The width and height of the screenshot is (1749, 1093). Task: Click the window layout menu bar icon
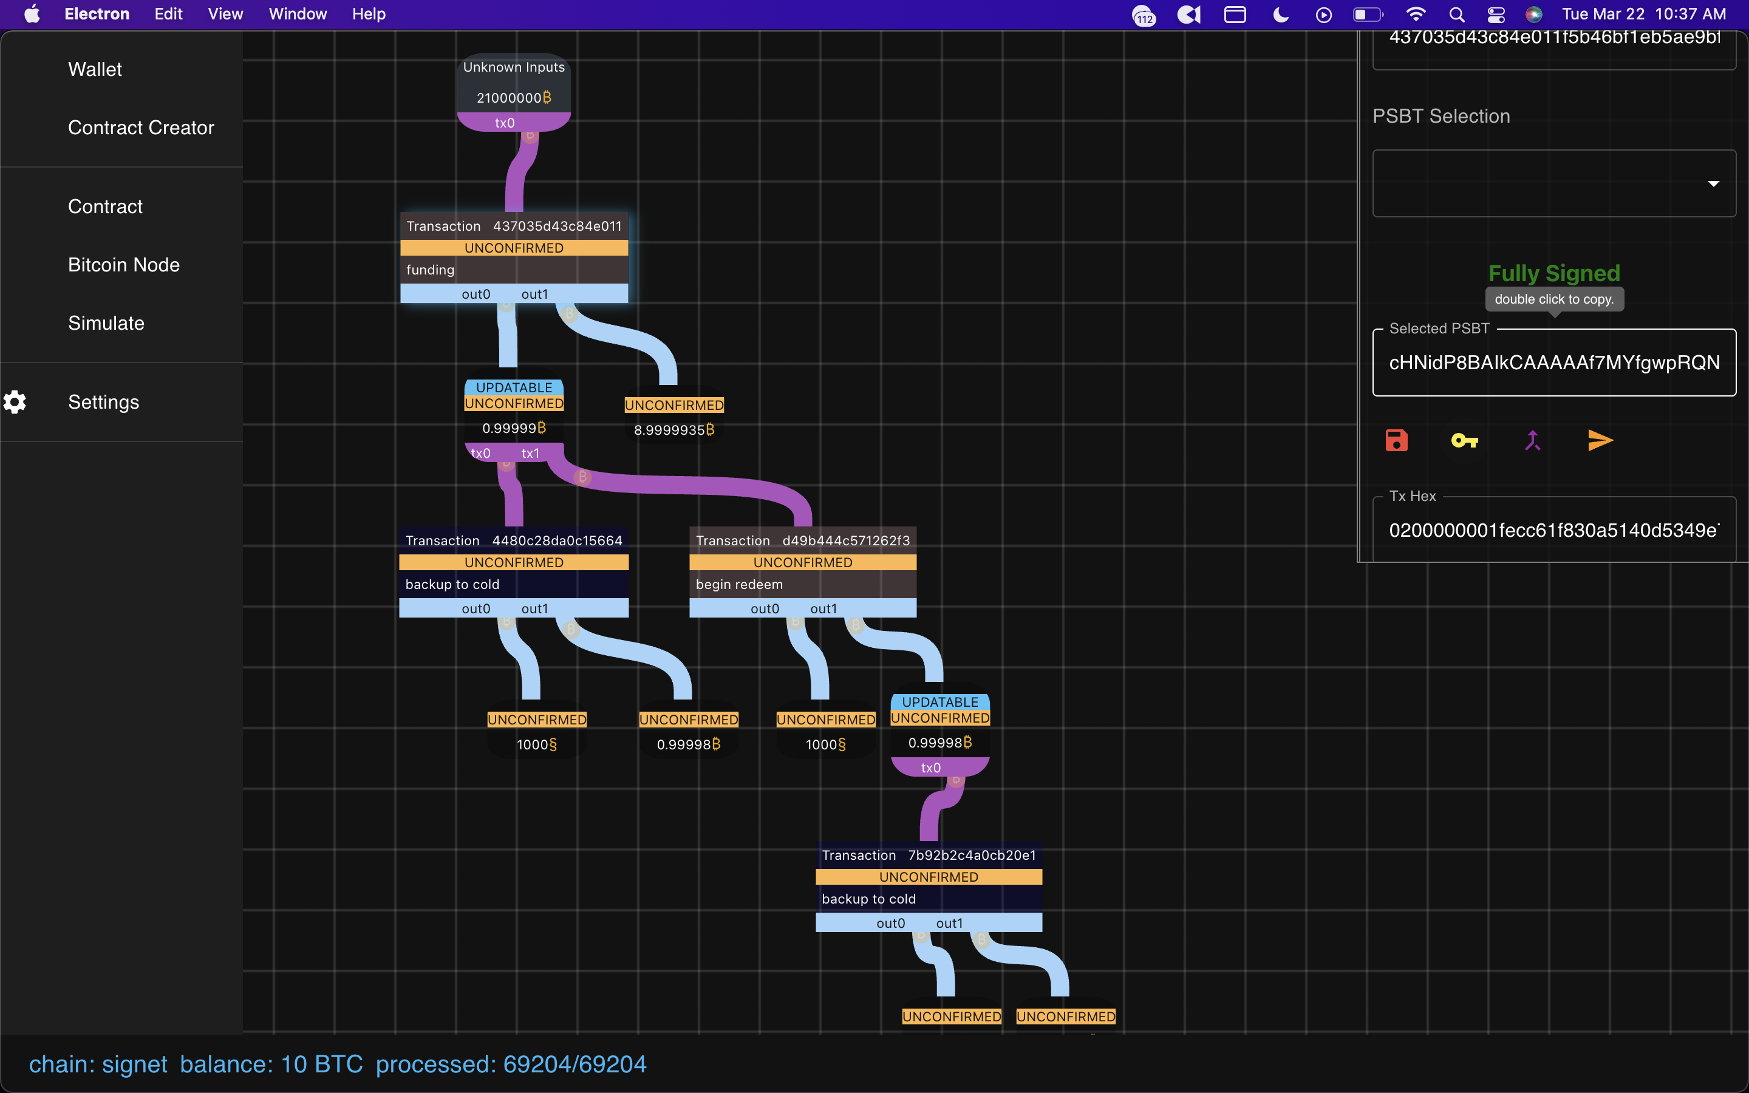1235,14
